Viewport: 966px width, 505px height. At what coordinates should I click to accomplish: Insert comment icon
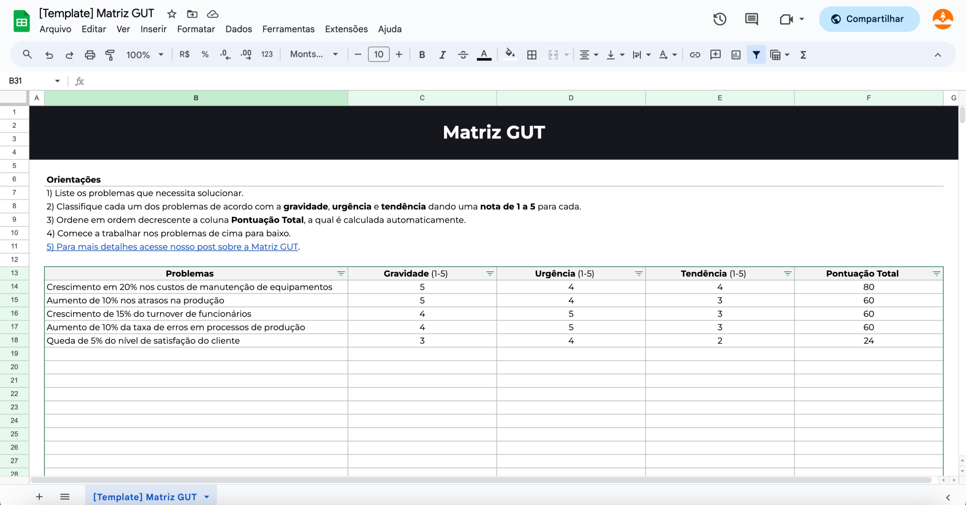715,55
